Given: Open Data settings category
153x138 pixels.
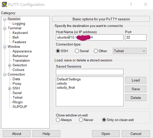Looking at the screenshot, I should 16,79.
